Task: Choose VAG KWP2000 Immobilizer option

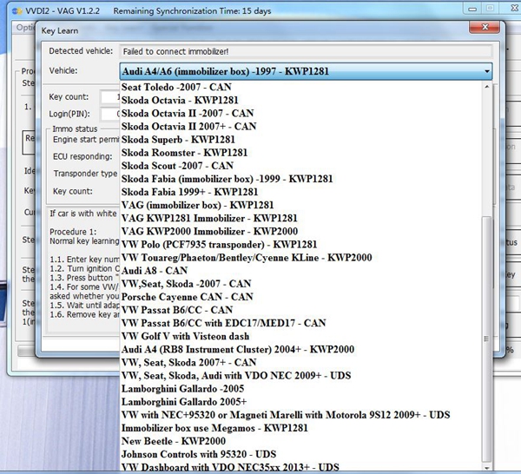Action: pyautogui.click(x=300, y=232)
